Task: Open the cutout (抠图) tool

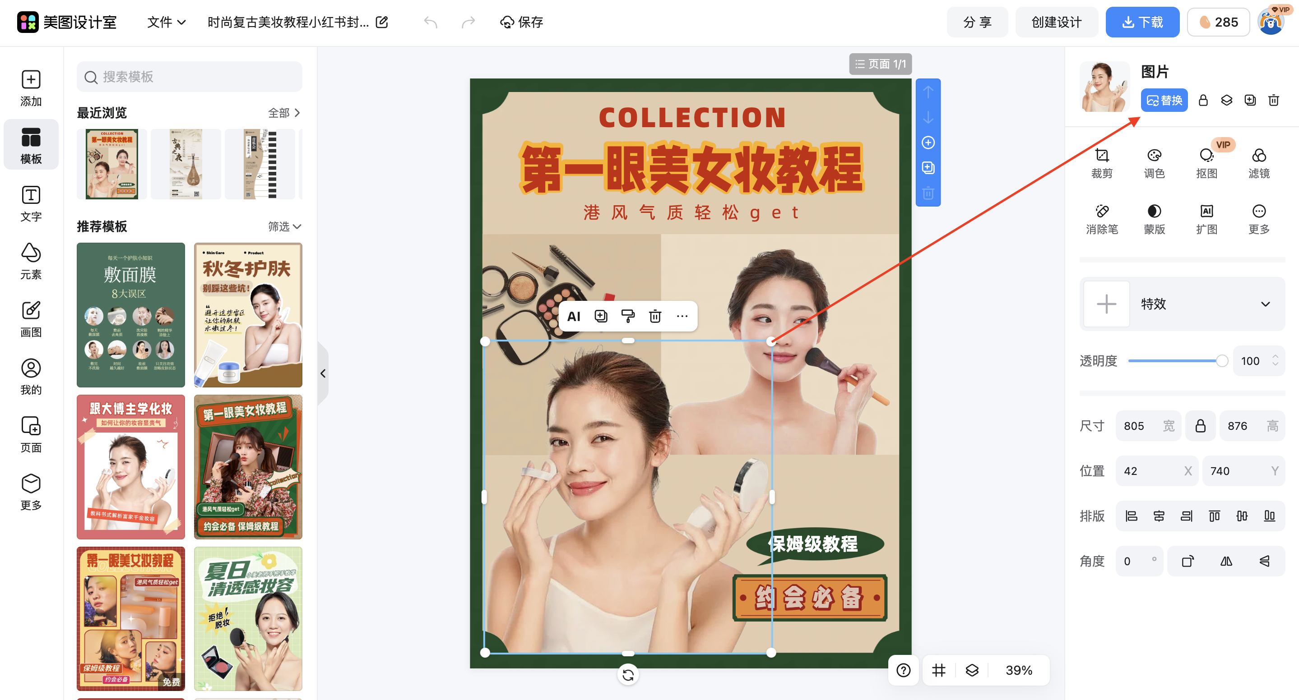Action: point(1206,163)
